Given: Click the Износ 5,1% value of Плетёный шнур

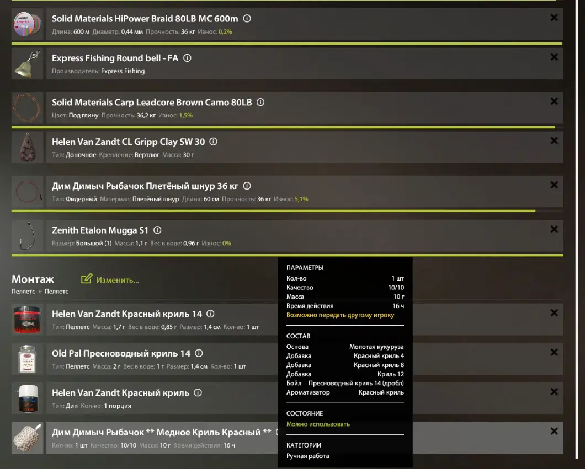Looking at the screenshot, I should pyautogui.click(x=301, y=200).
